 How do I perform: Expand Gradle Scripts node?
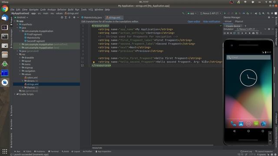click(15, 94)
